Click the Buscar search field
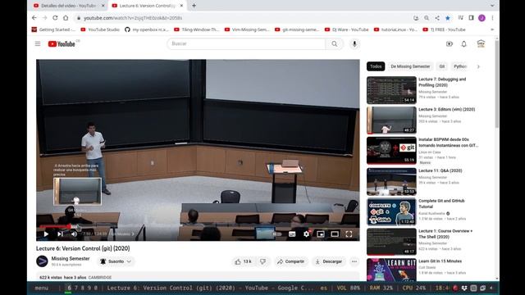Viewport: 525px width, 295px height. (x=246, y=43)
